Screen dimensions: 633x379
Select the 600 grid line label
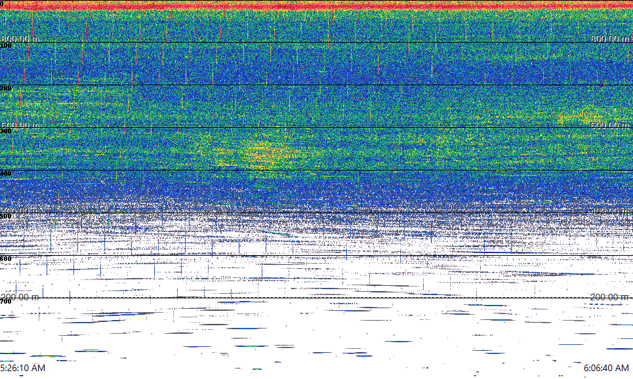coord(6,259)
